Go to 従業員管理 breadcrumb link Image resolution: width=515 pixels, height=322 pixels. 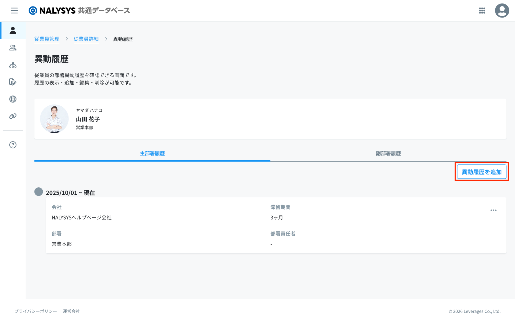point(47,39)
